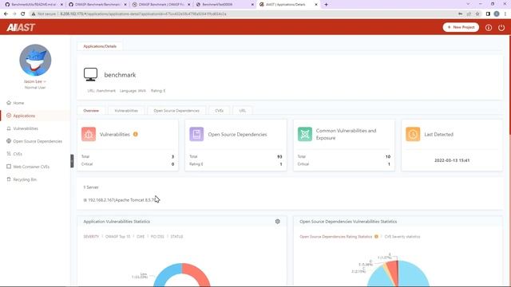Click the Home icon in the sidebar

pyautogui.click(x=9, y=103)
